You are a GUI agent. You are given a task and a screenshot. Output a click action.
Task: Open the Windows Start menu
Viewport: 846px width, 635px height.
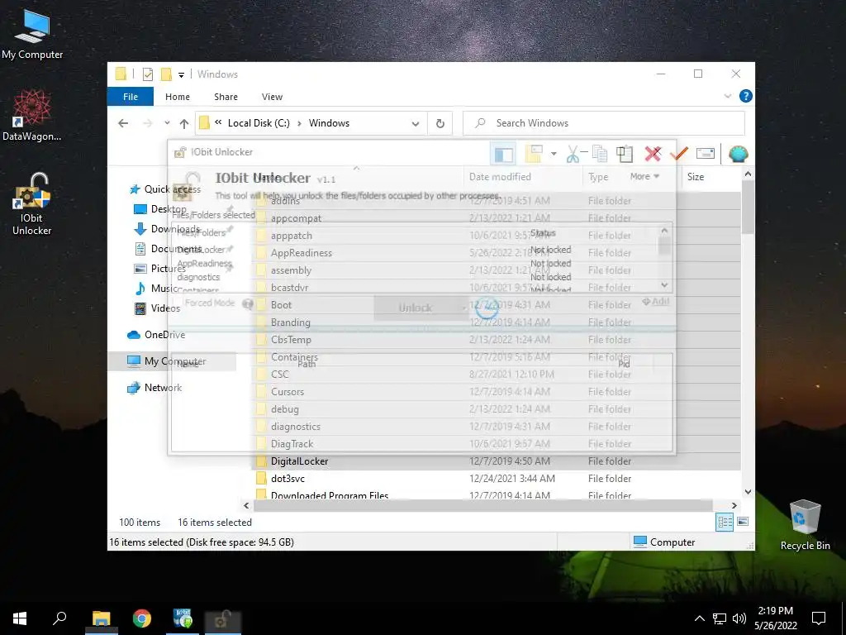[20, 618]
